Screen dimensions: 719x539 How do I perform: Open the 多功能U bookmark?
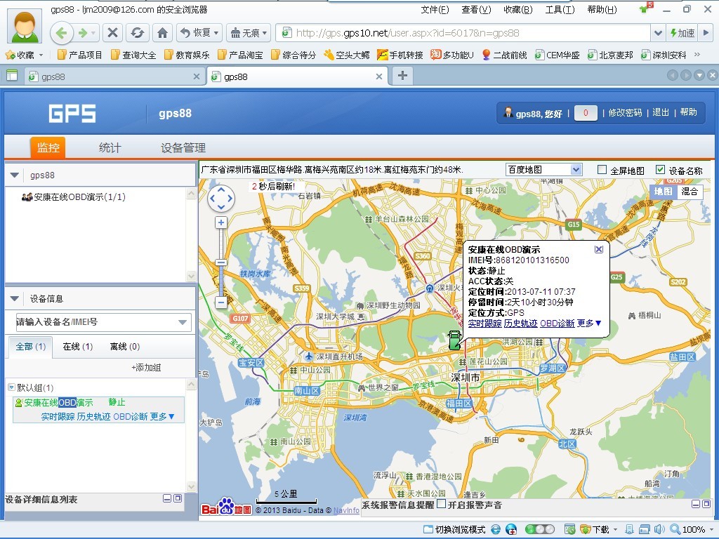(x=451, y=55)
